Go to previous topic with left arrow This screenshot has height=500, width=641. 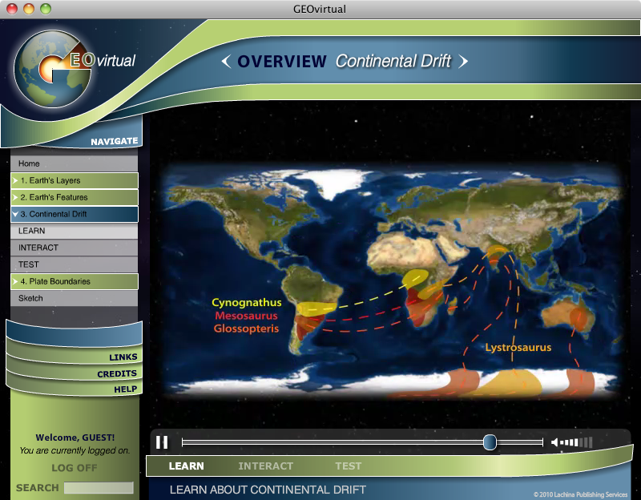tap(226, 62)
